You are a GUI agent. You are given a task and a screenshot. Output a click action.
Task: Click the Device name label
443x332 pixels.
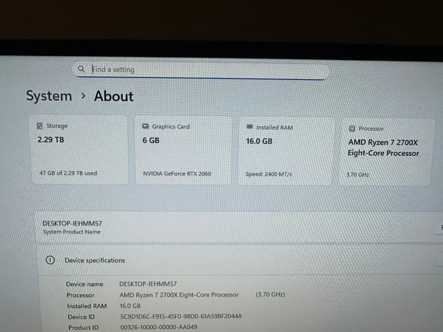coord(84,285)
